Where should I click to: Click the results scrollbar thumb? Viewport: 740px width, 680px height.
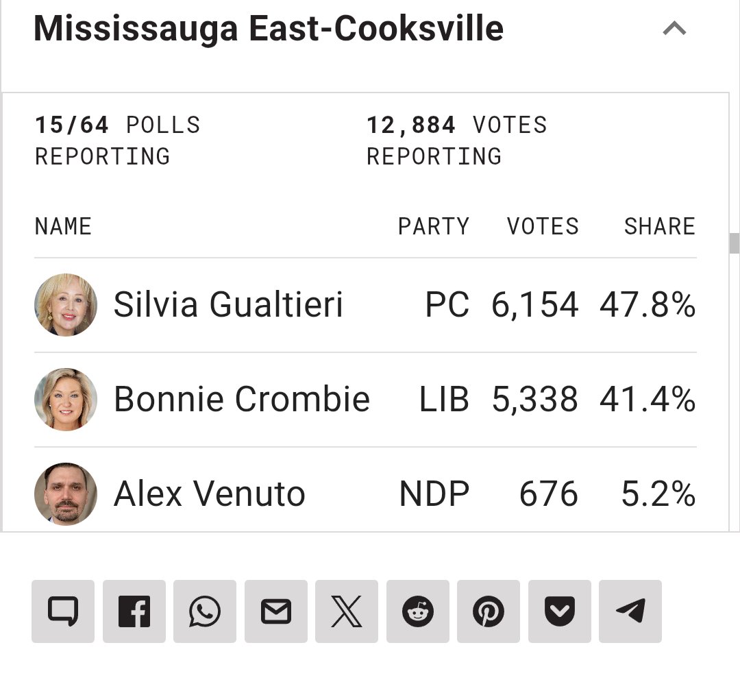(735, 243)
